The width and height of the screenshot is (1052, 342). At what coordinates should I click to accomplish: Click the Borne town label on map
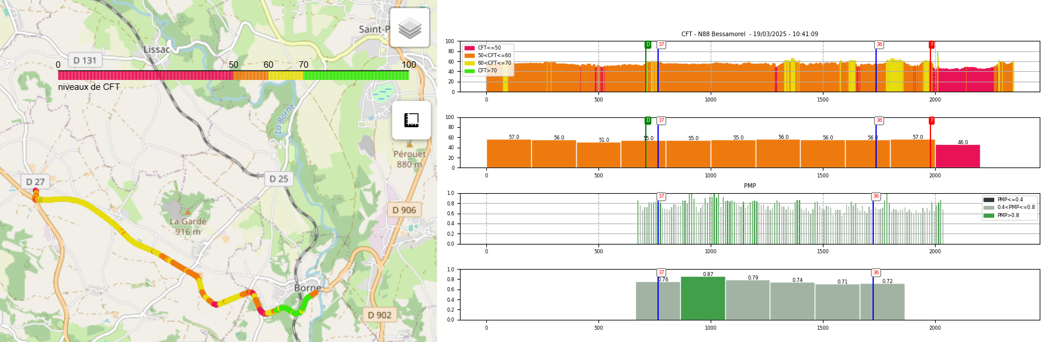307,288
